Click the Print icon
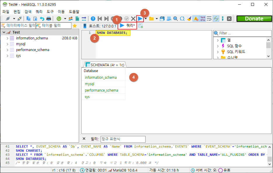 coord(49,19)
